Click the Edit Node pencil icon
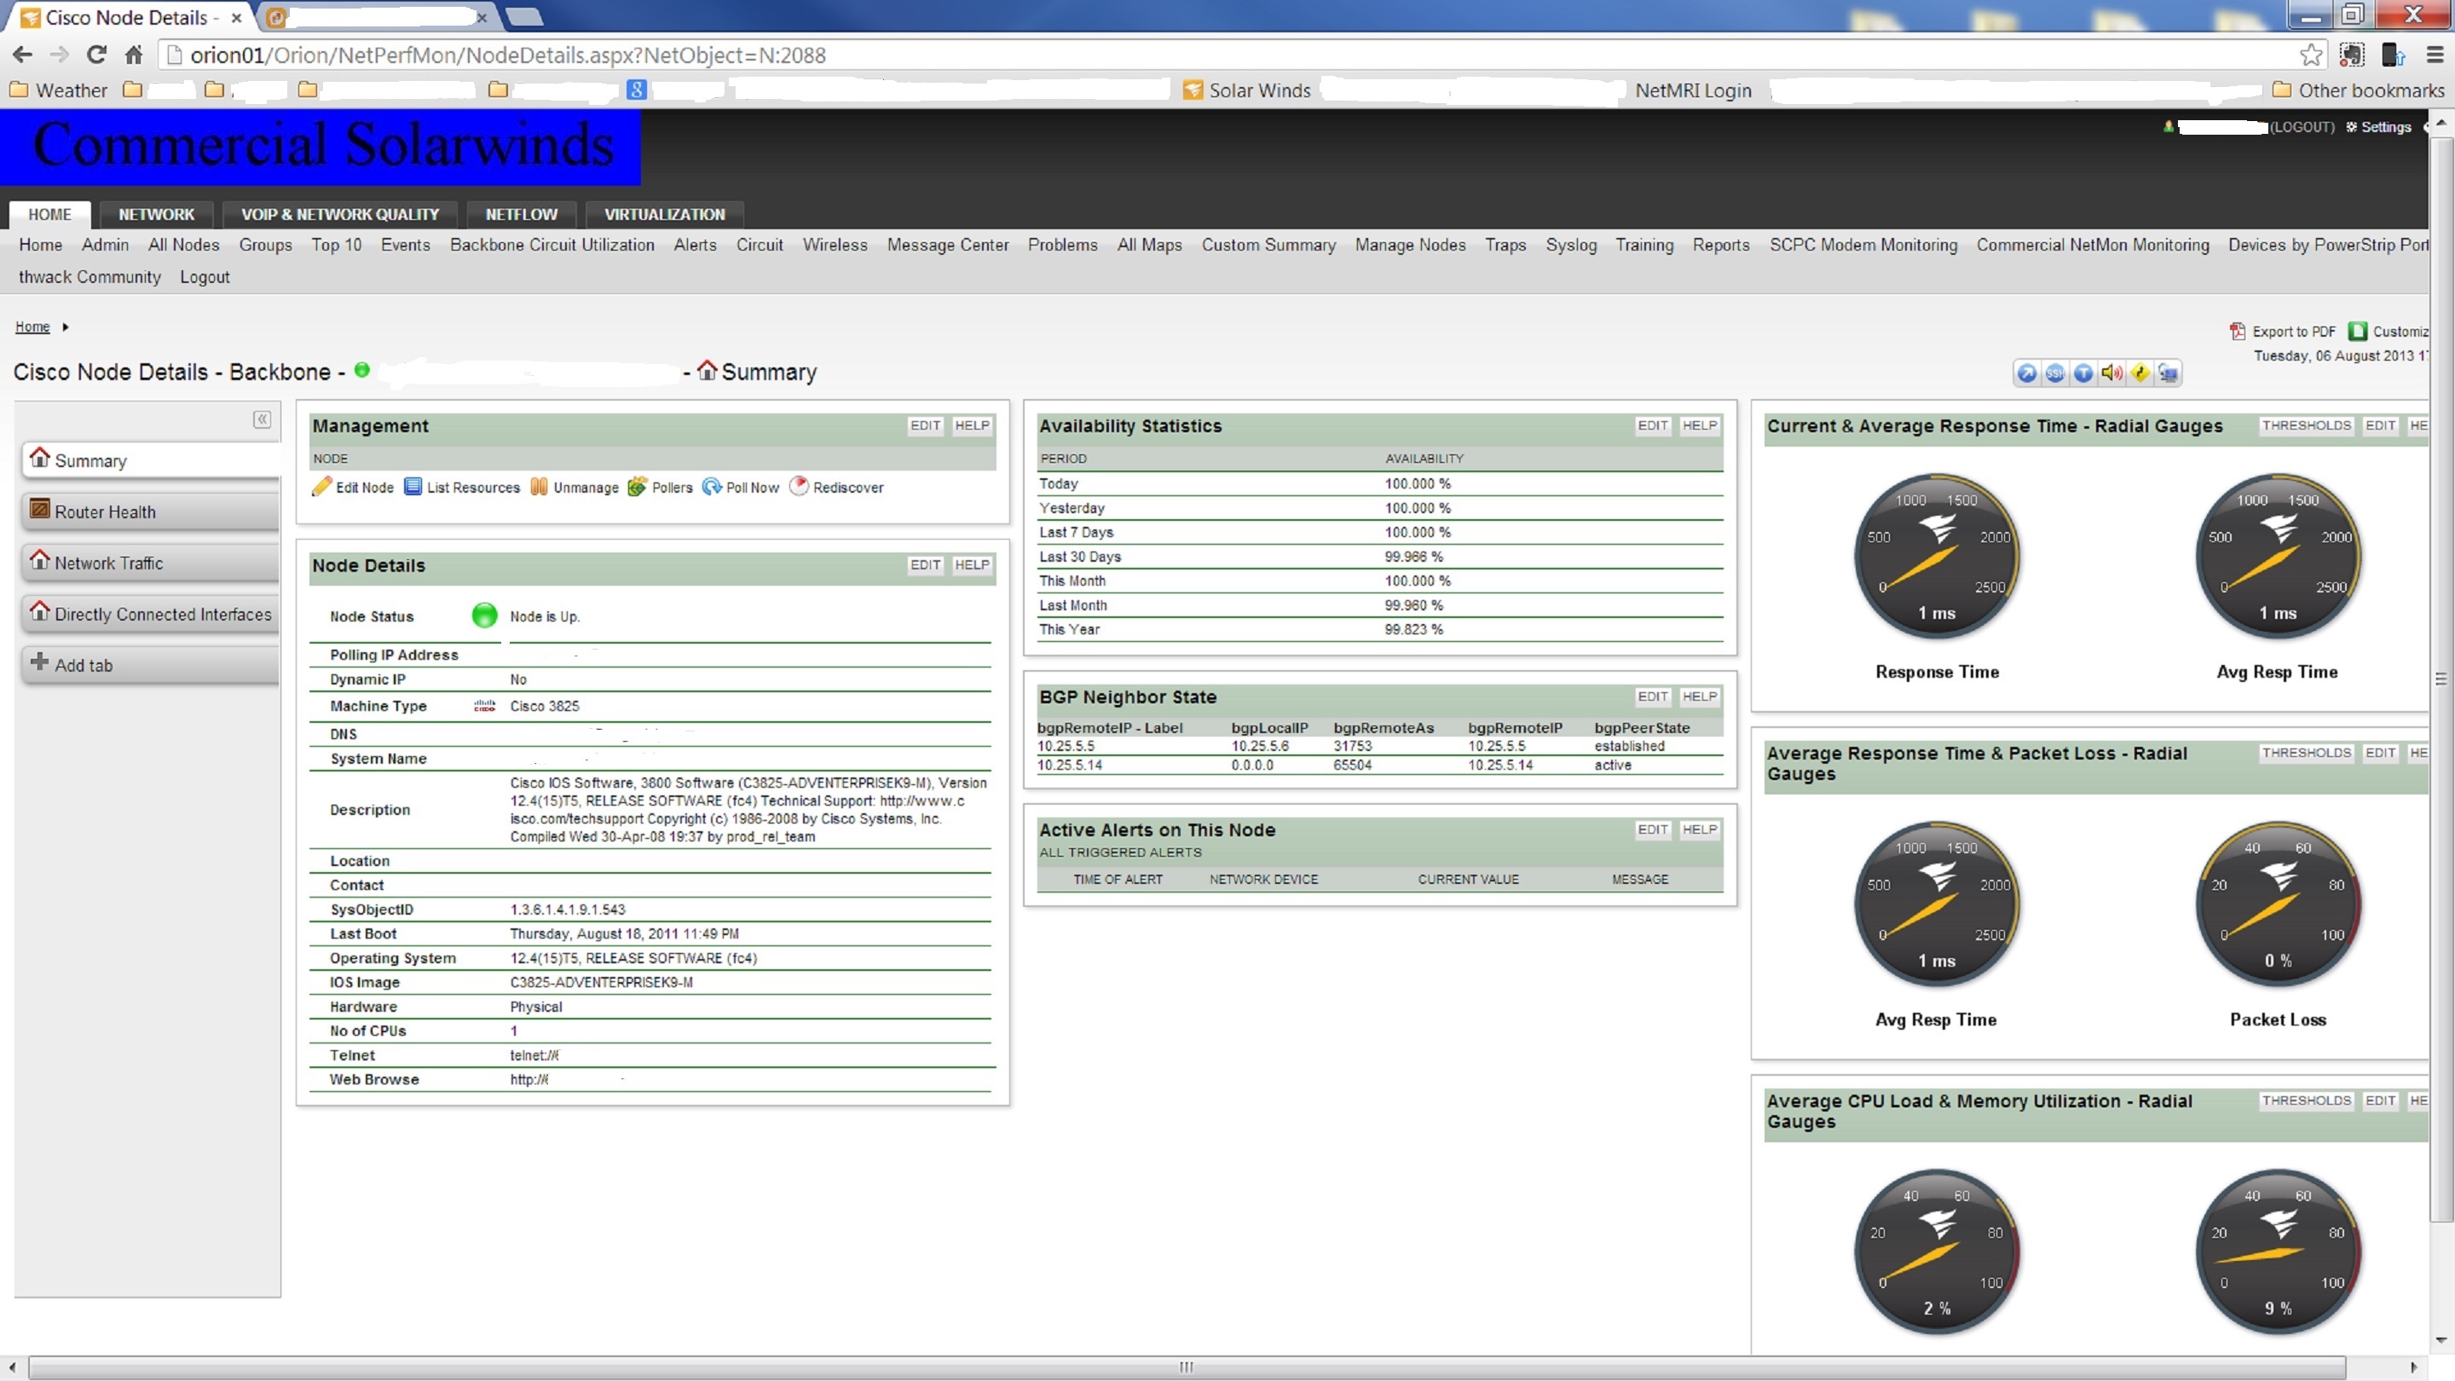This screenshot has height=1381, width=2455. pyautogui.click(x=322, y=487)
